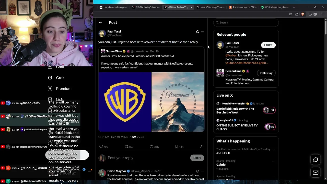Open the extensions puzzle icon
Viewport: 327px width, 184px height.
click(310, 14)
